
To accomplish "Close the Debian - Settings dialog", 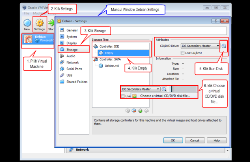I will 224,21.
